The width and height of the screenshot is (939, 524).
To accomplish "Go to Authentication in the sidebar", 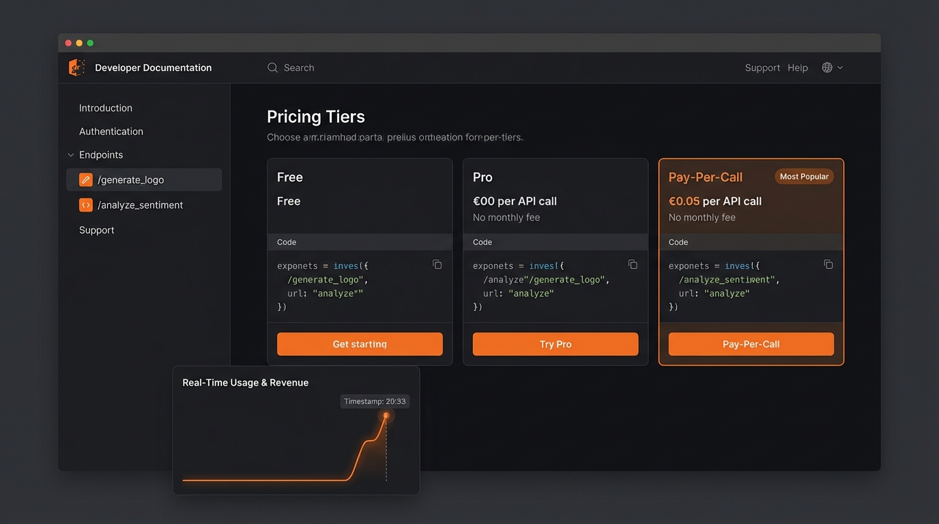I will coord(111,132).
